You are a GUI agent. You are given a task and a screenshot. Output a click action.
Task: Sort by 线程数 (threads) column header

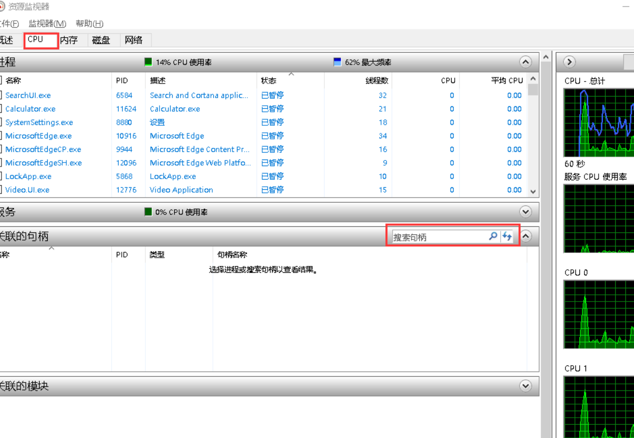coord(376,81)
